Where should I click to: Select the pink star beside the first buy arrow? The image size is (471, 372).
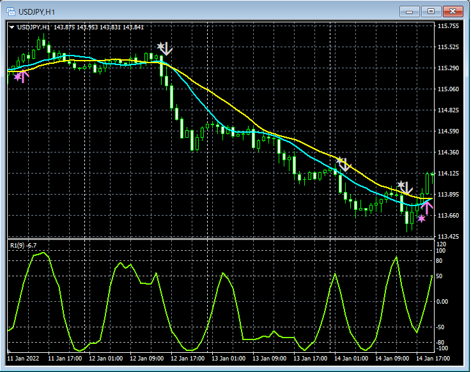coord(18,77)
